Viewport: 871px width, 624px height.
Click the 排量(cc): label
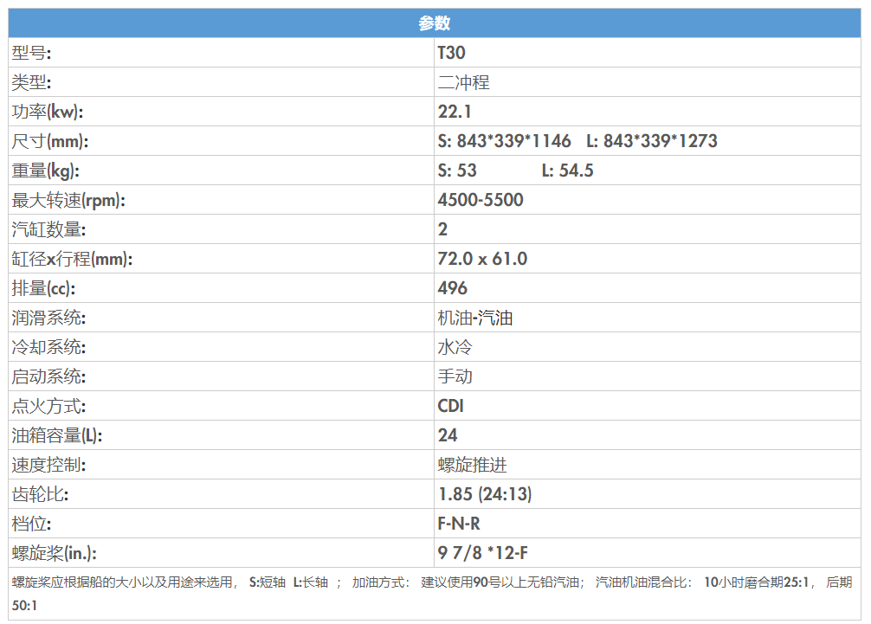[43, 288]
